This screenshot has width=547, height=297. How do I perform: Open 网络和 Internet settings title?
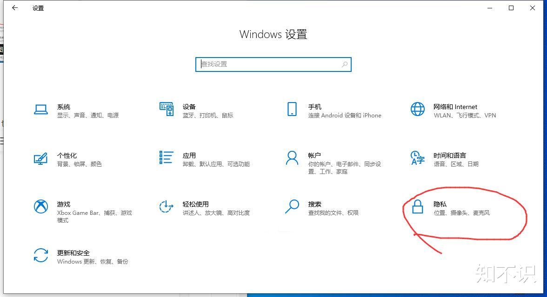tap(455, 107)
